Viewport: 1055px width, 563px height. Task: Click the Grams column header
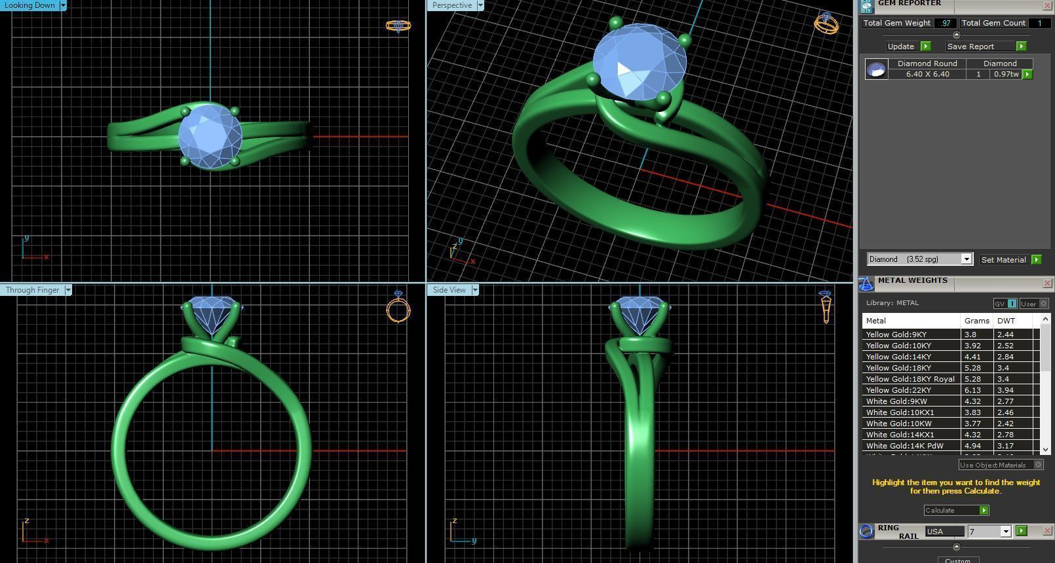[977, 321]
